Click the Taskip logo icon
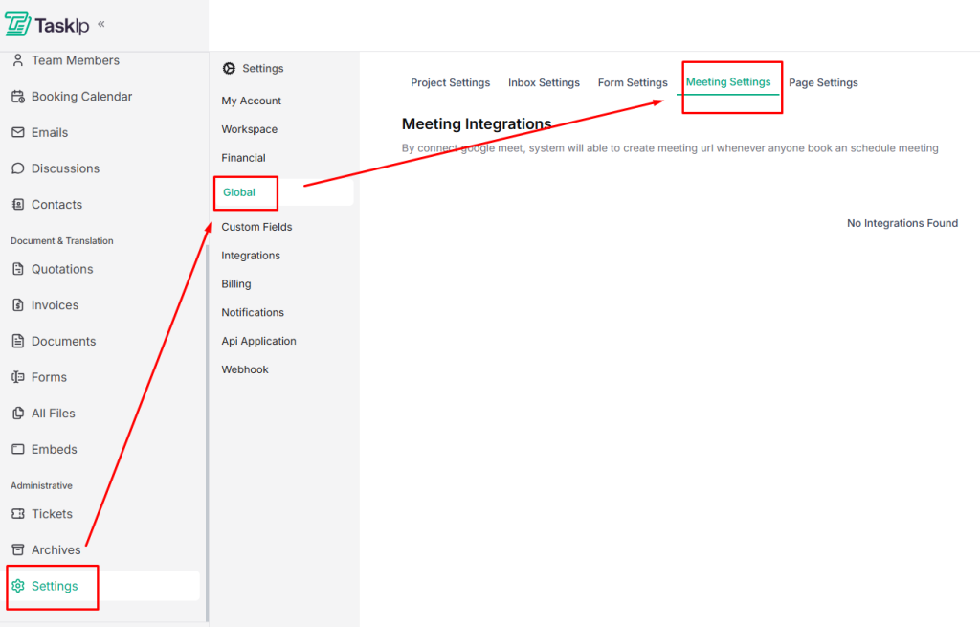The image size is (980, 627). point(17,25)
